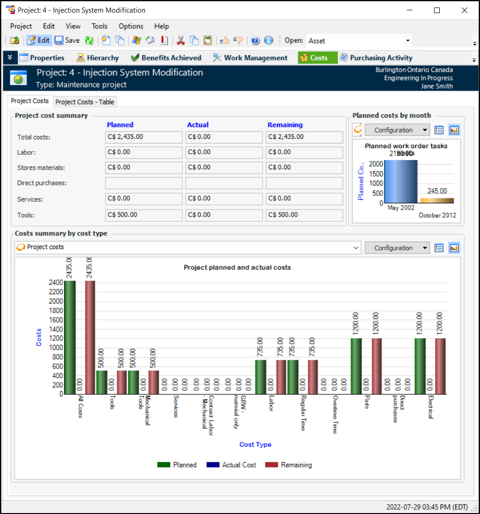The image size is (480, 514).
Task: Select the Costs tab
Action: [317, 58]
